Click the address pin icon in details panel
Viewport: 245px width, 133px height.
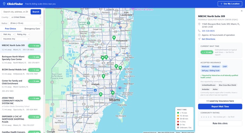point(199,24)
